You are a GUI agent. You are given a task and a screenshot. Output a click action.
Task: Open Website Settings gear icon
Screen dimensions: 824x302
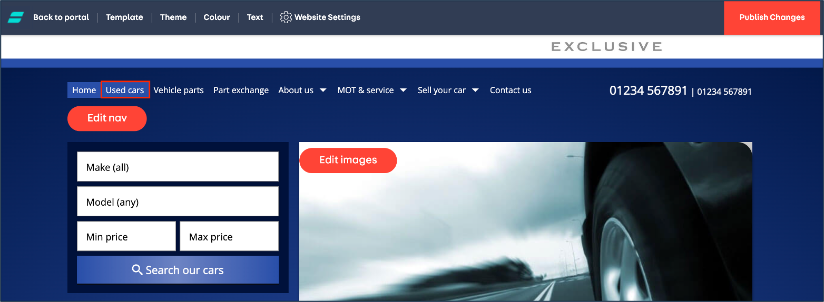(286, 17)
